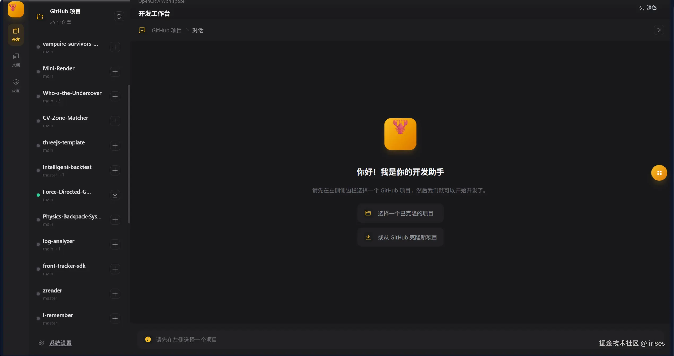The image size is (674, 356).
Task: Add CV-Zone-Matcher repo via plus icon
Action: click(x=115, y=121)
